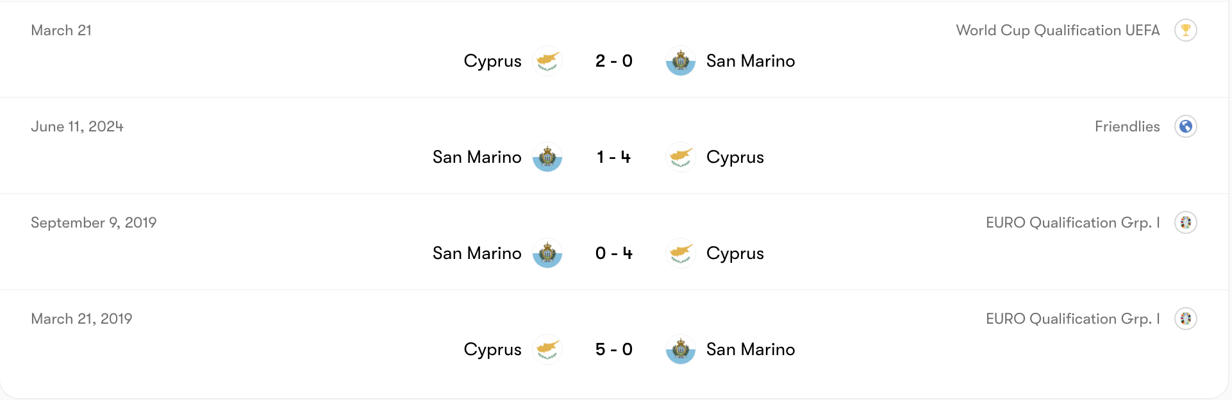The width and height of the screenshot is (1232, 400).
Task: Click the Friendlies globe icon
Action: pos(1185,126)
